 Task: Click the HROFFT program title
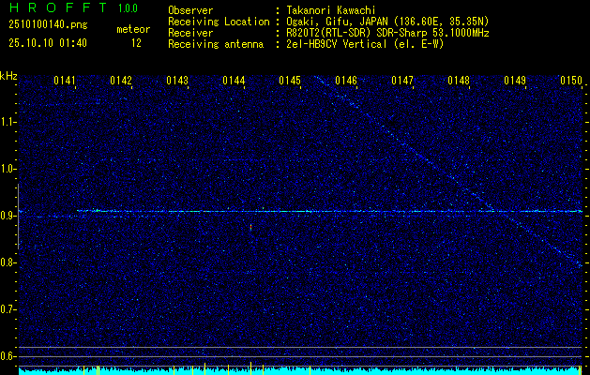(58, 7)
